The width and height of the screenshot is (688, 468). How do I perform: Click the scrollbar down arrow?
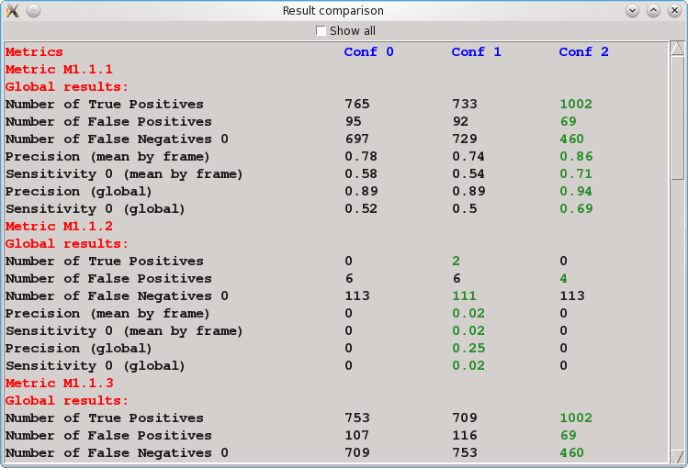677,455
